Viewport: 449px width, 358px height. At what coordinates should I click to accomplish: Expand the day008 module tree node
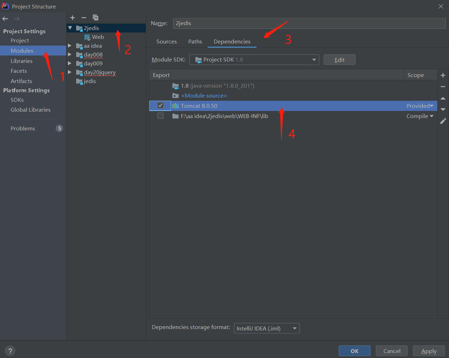click(x=70, y=54)
